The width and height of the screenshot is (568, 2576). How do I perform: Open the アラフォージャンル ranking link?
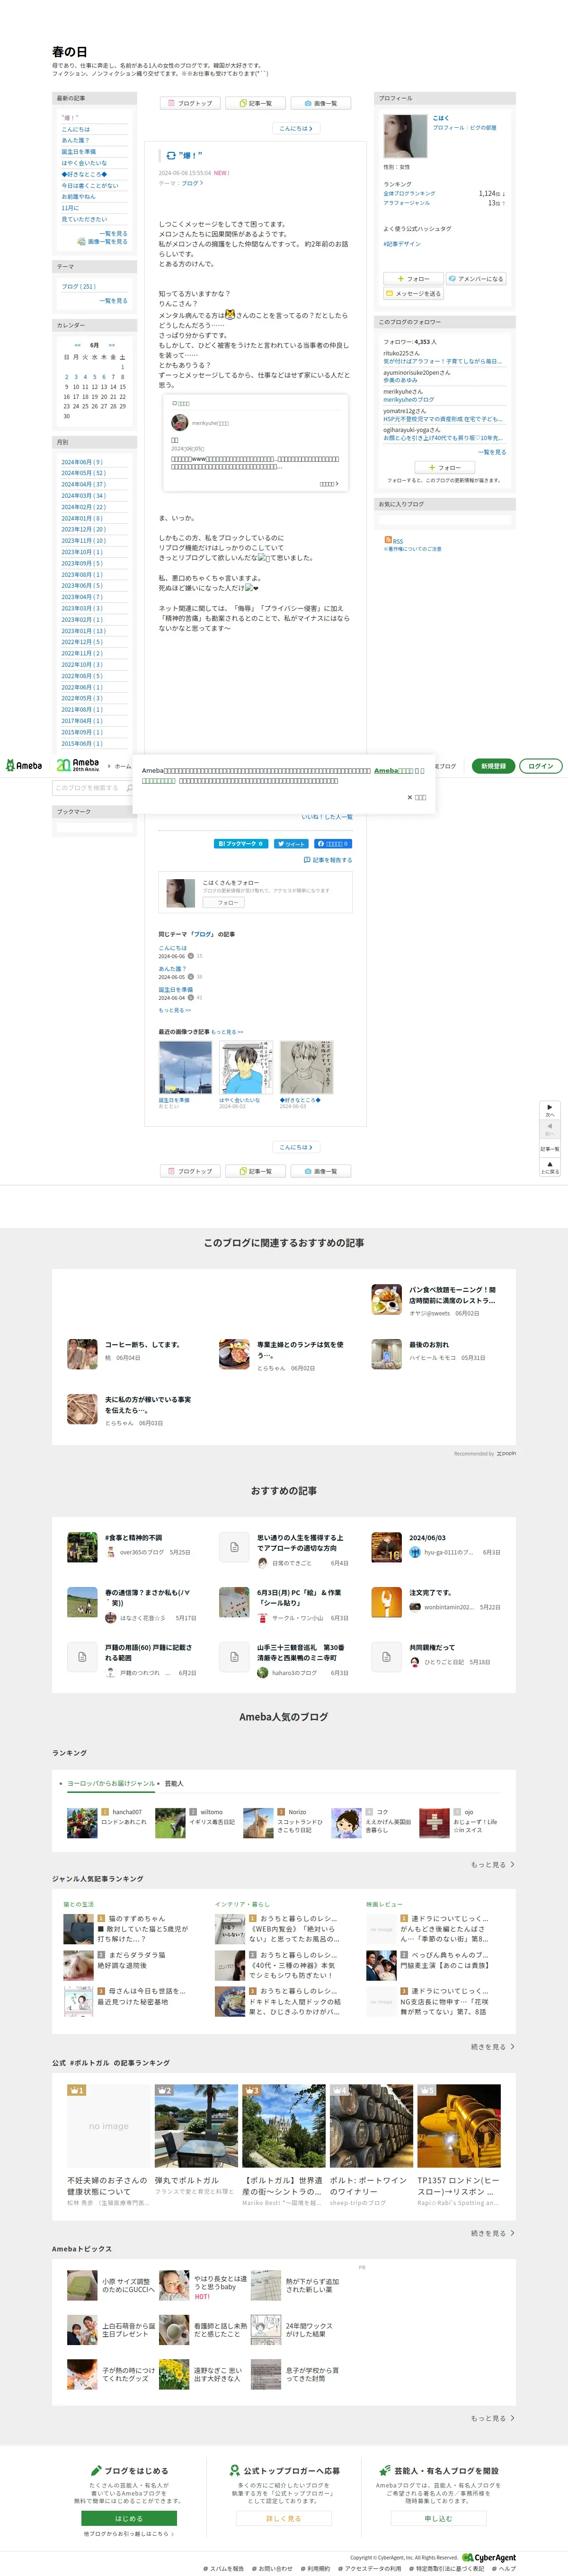click(406, 203)
